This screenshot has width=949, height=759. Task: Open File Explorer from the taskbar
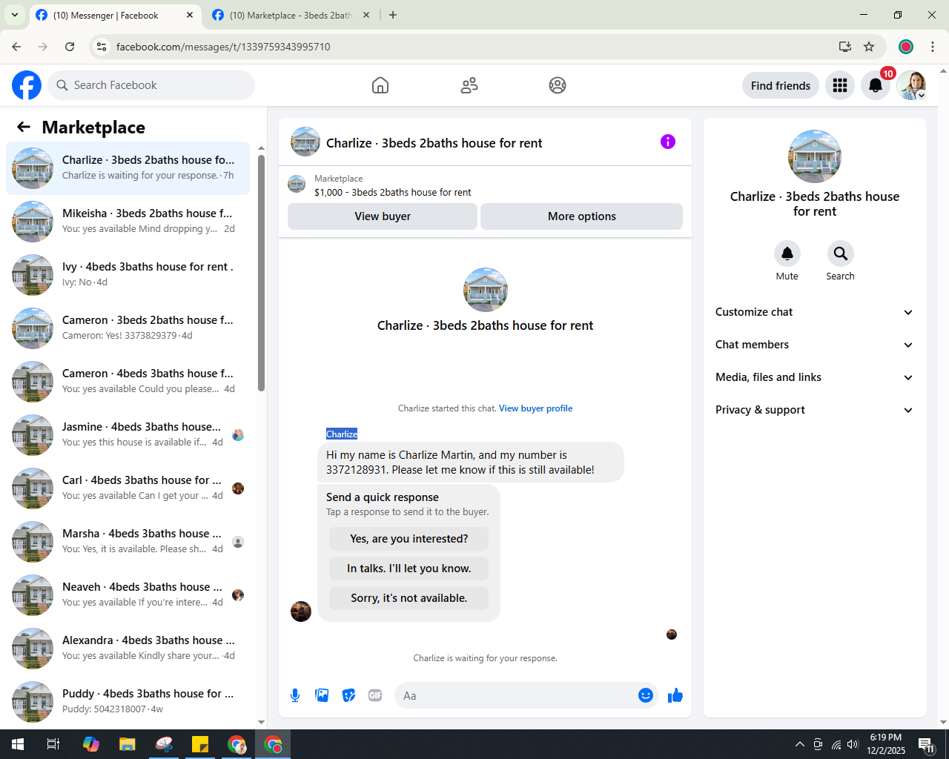[x=128, y=744]
